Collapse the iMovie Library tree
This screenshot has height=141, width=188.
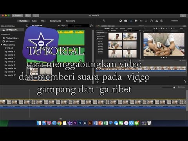pyautogui.click(x=2, y=45)
